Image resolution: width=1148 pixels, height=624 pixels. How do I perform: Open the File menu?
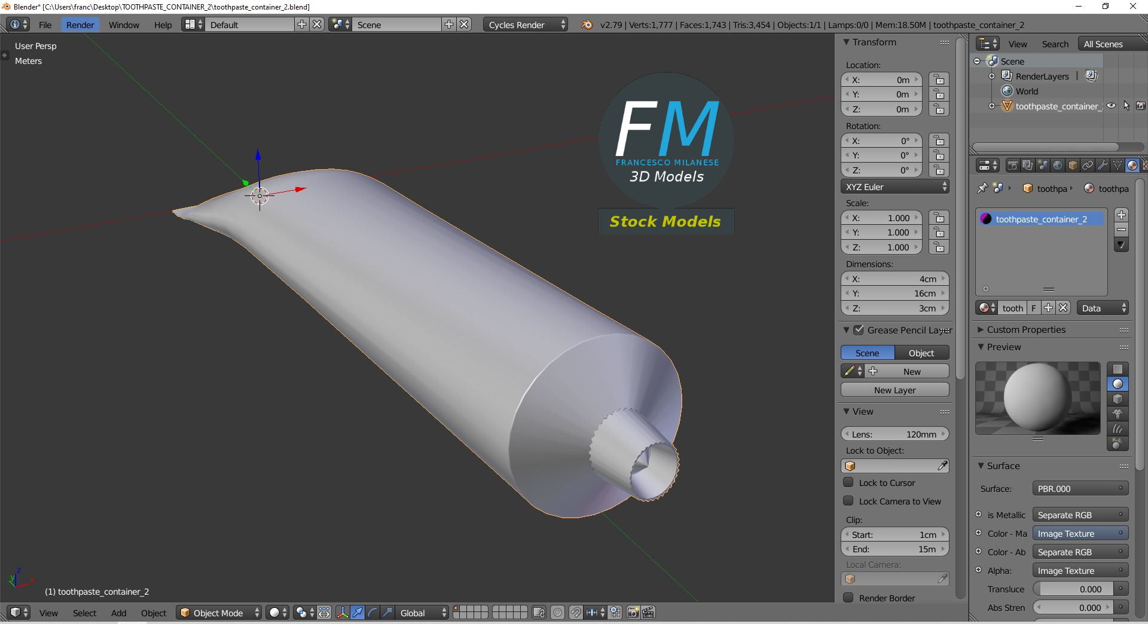click(45, 25)
